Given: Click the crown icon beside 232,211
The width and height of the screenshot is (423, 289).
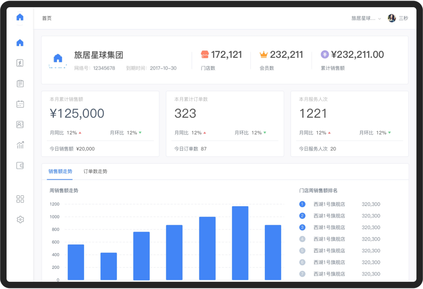Looking at the screenshot, I should pos(263,54).
